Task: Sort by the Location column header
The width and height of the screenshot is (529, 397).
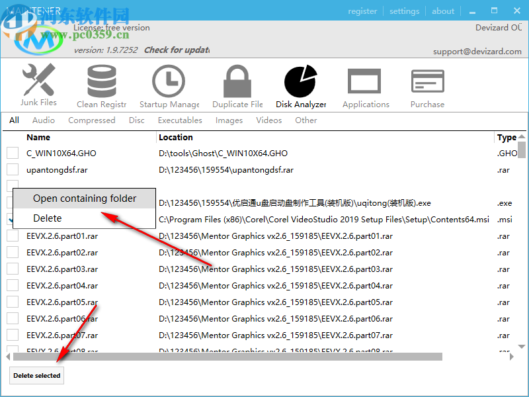Action: coord(176,138)
